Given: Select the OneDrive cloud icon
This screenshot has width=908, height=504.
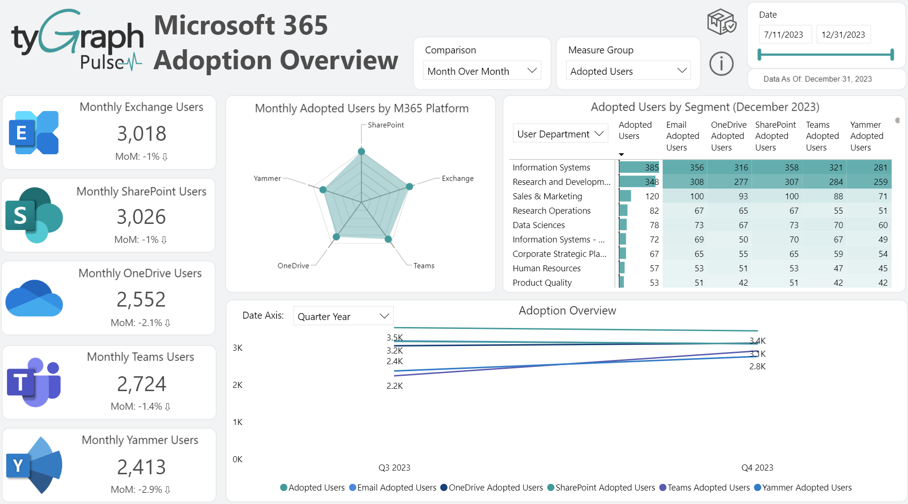Looking at the screenshot, I should (x=33, y=298).
